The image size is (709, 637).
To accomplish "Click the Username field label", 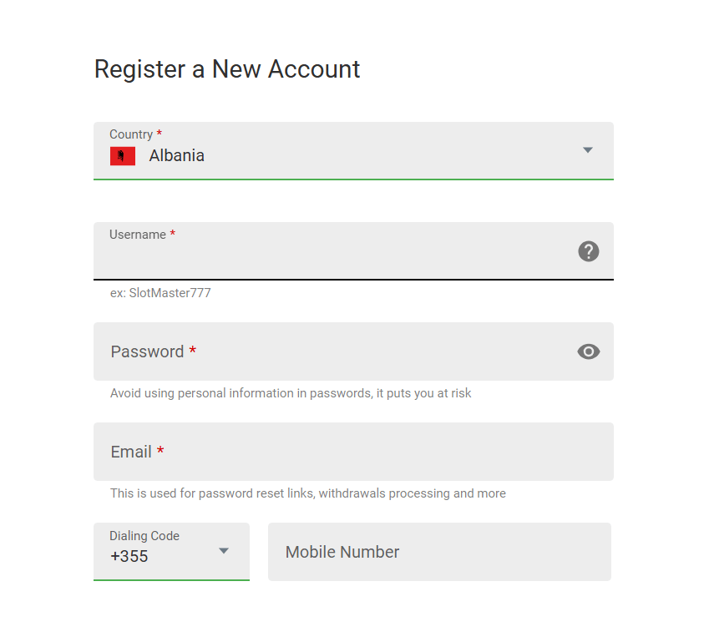I will pos(138,235).
